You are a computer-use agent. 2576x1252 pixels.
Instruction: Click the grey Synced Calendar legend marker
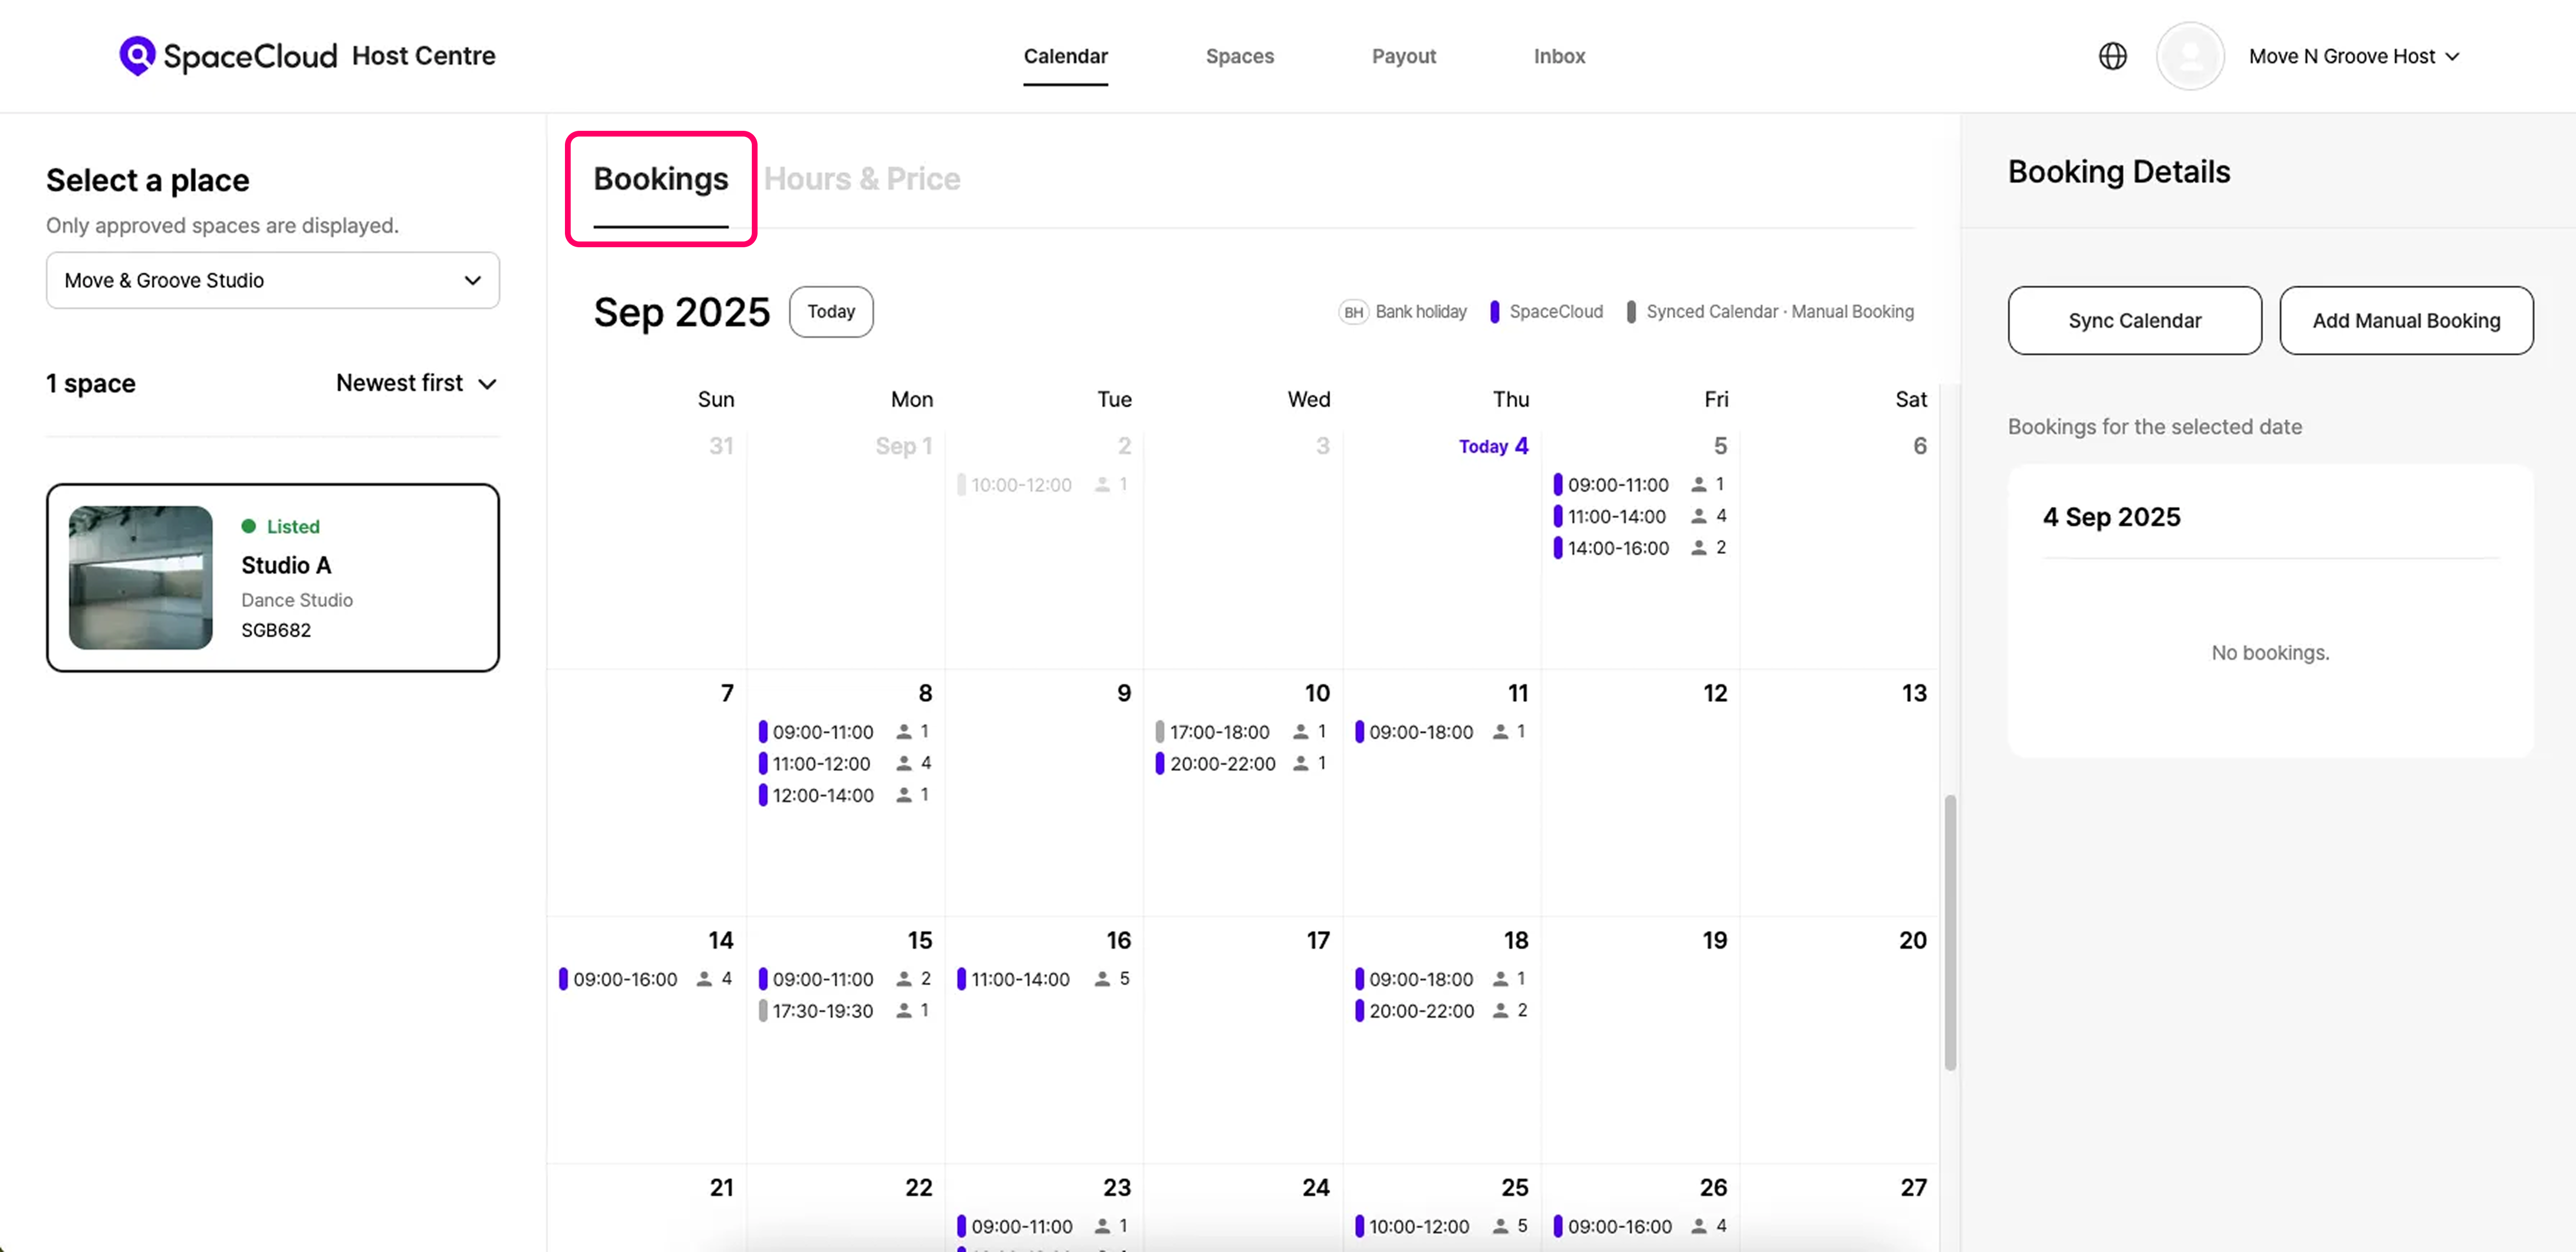tap(1631, 312)
